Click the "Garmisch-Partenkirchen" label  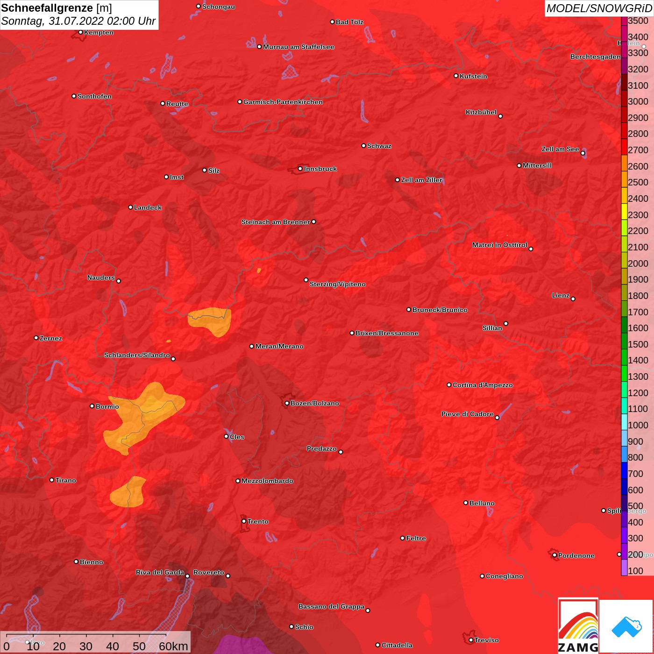tap(283, 102)
